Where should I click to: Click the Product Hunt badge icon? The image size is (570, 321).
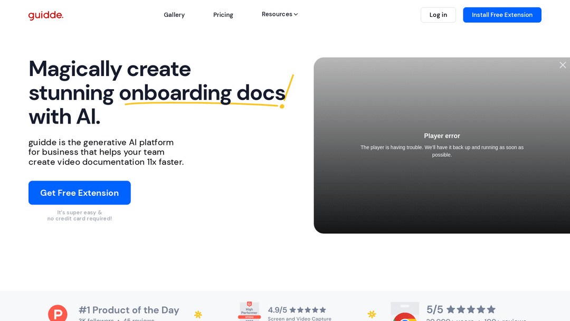coord(58,313)
